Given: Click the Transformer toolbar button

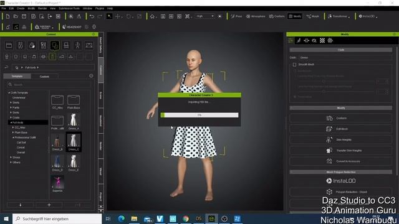Looking at the screenshot, I should 339,16.
